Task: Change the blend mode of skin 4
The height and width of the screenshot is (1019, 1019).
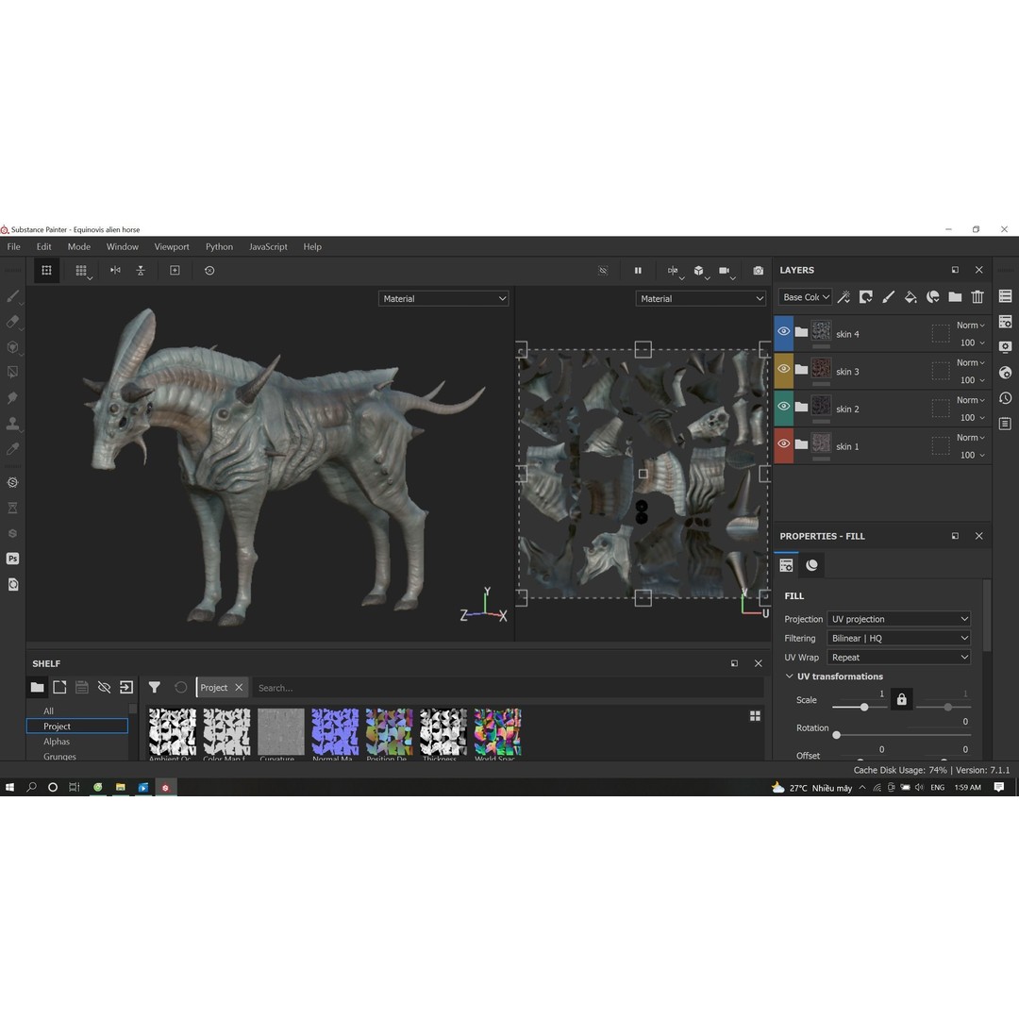Action: [x=970, y=325]
